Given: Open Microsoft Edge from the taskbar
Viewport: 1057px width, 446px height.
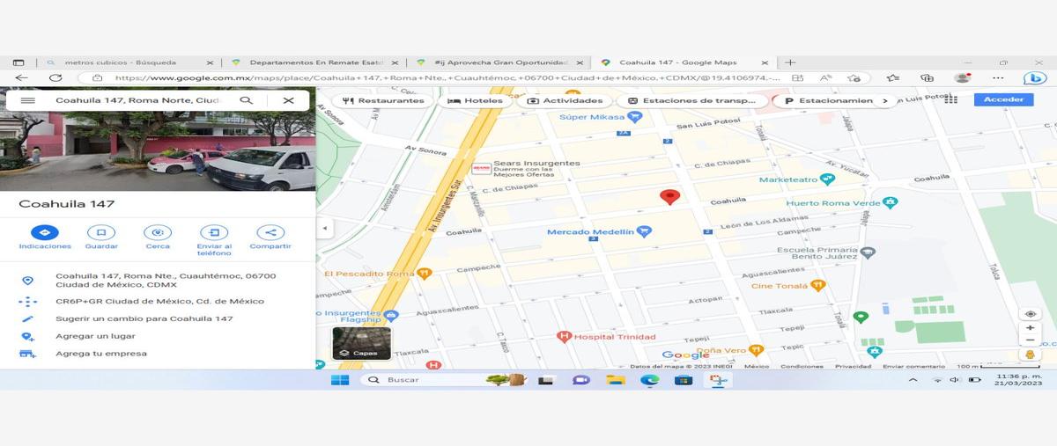Looking at the screenshot, I should point(649,380).
